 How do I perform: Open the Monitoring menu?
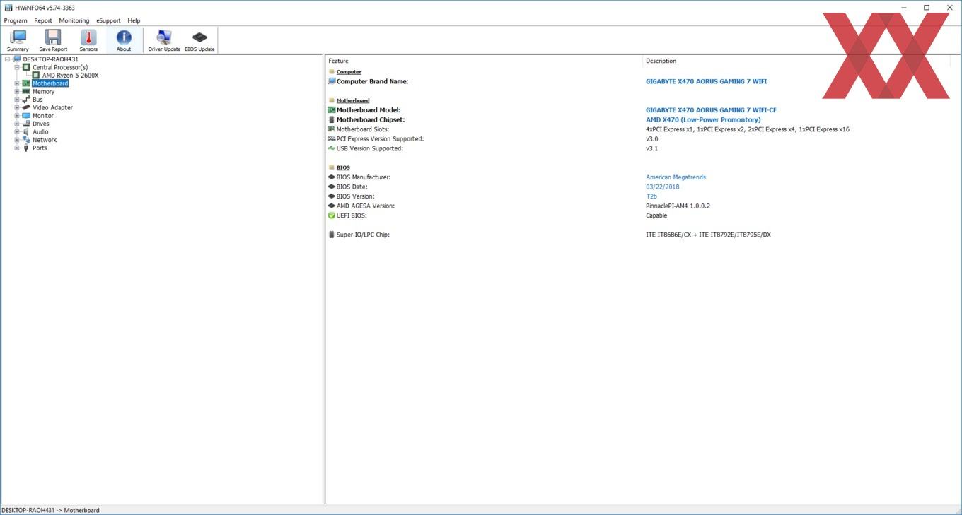point(74,20)
